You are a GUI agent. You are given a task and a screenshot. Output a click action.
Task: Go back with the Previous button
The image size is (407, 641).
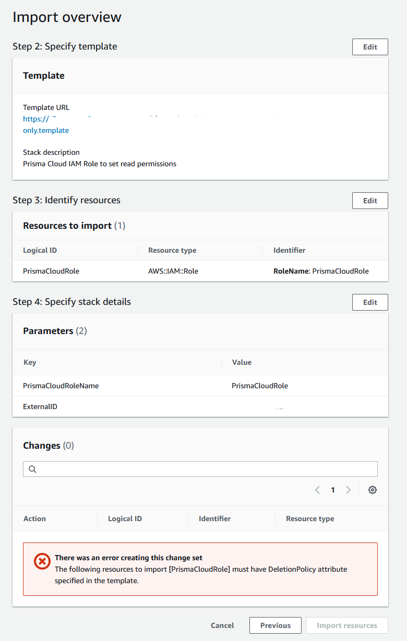coord(276,625)
